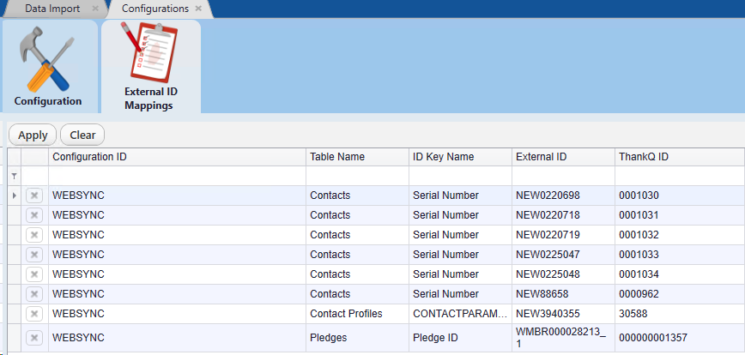The height and width of the screenshot is (355, 745).
Task: Sort by Table Name column header
Action: [x=357, y=157]
